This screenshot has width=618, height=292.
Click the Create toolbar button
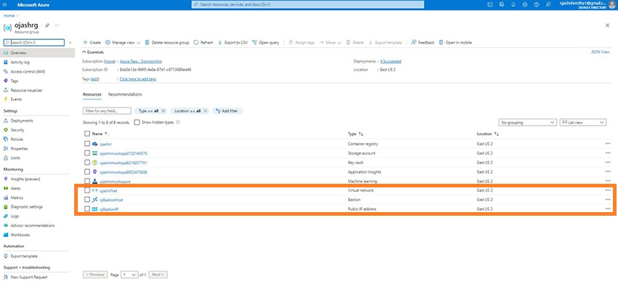coord(92,43)
